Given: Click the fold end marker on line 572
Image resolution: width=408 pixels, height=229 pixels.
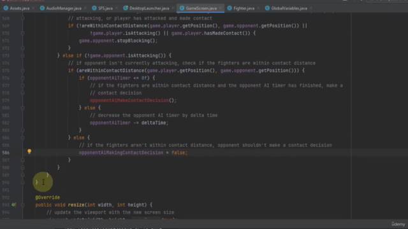Looking at the screenshot, I should [x=23, y=48].
